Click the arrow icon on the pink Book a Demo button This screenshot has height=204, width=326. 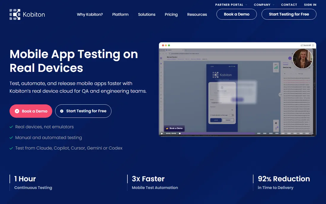[x=17, y=111]
